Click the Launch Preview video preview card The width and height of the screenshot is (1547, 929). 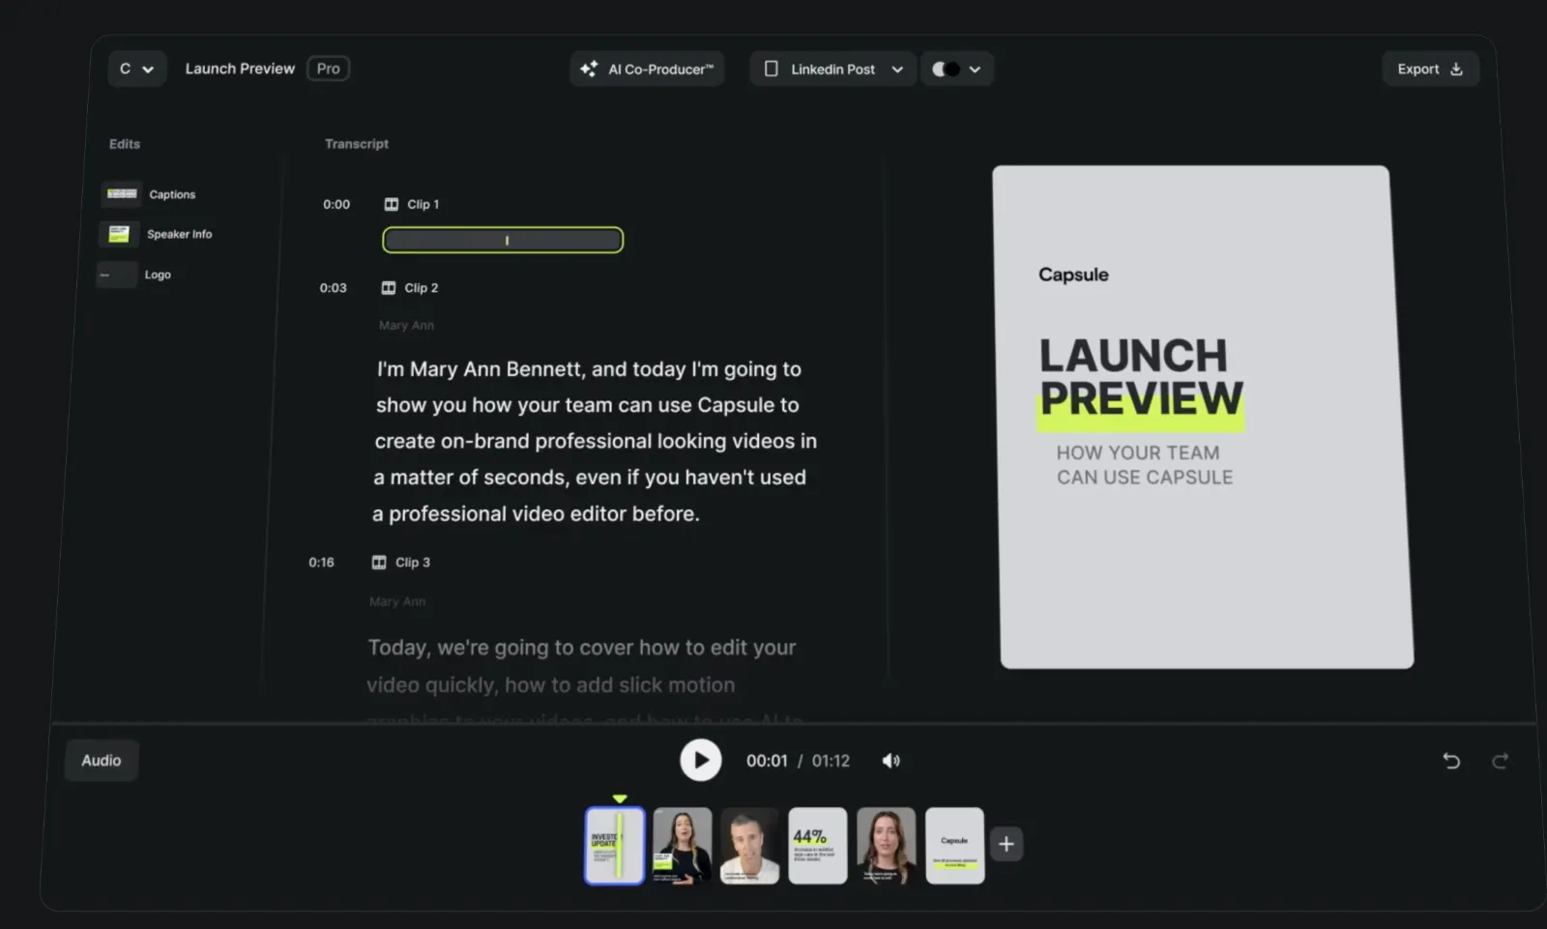pos(1204,417)
